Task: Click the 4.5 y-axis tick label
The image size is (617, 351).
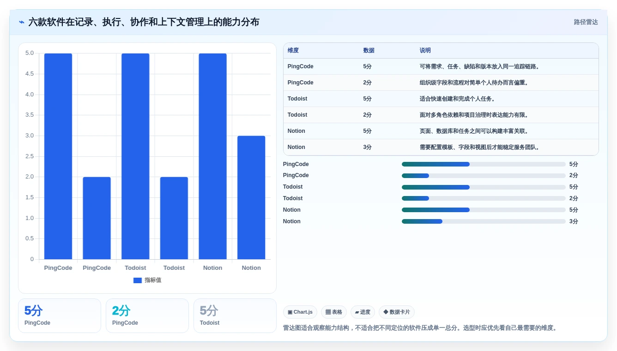Action: tap(30, 74)
